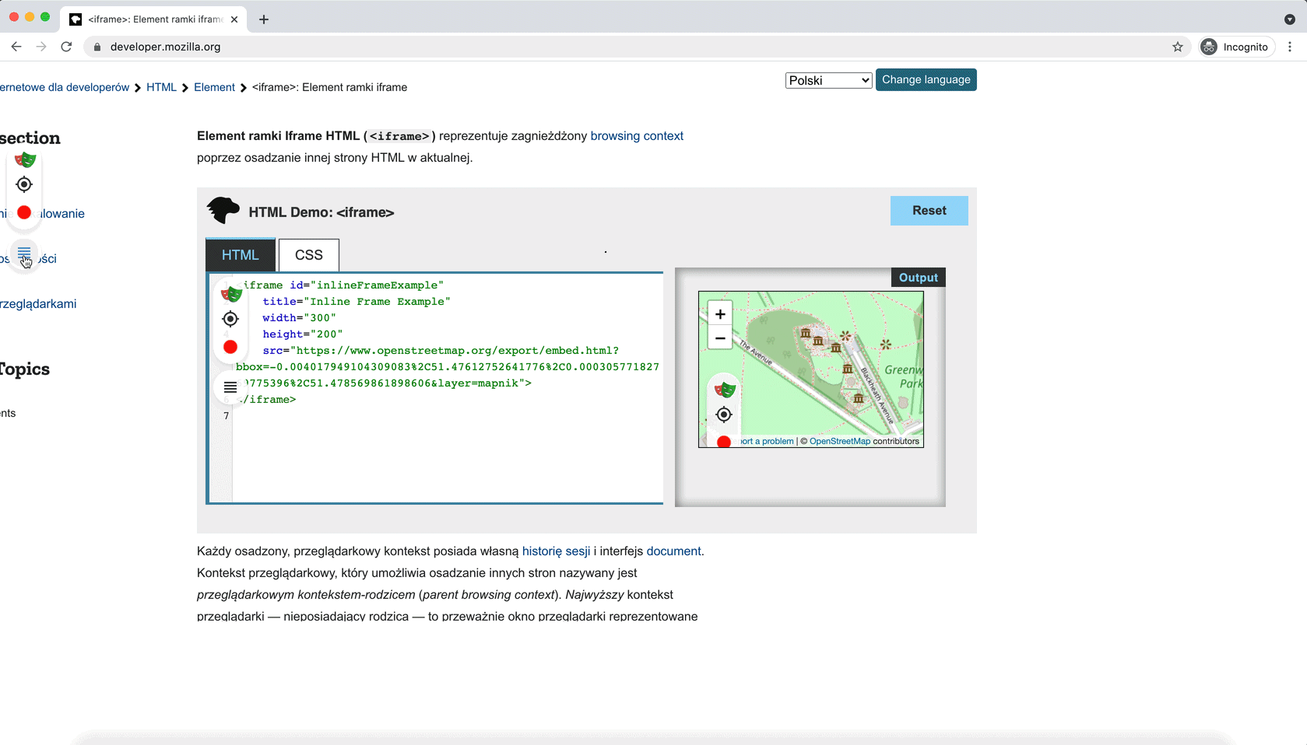
Task: Click the target icon in the code editor
Action: point(230,319)
